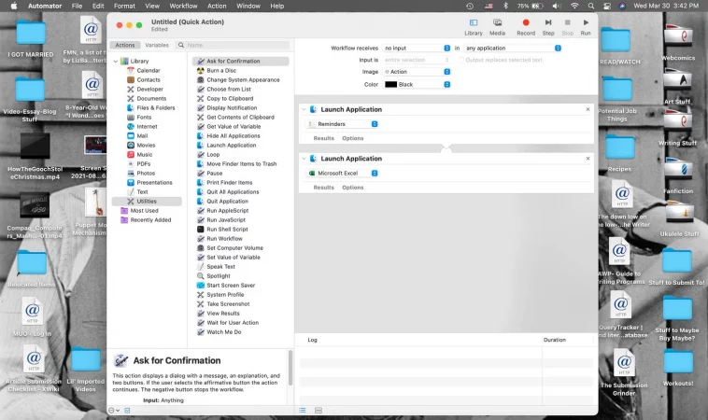Click Results under Microsoft Excel action

point(323,188)
